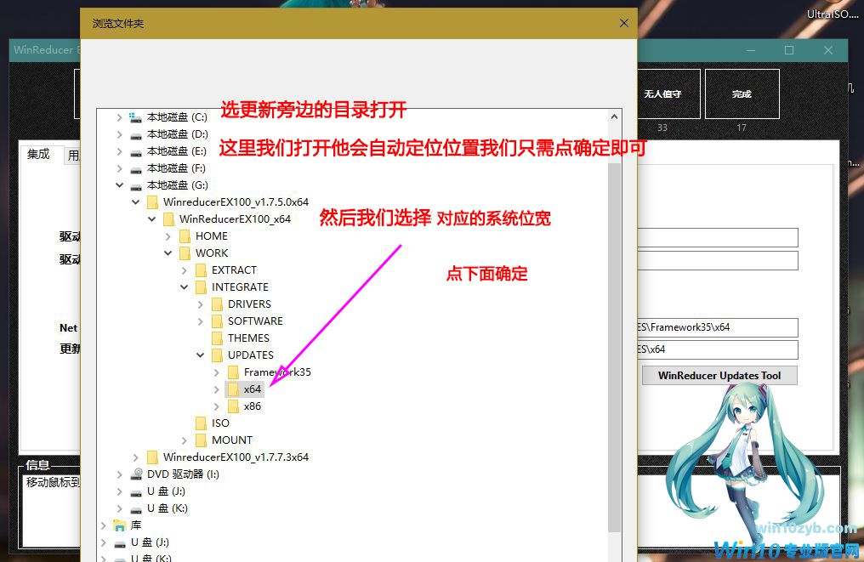Select the x64 folder in tree
The height and width of the screenshot is (562, 864).
252,389
